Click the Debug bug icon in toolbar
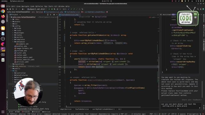The height and width of the screenshot is (115, 205). (52, 9)
